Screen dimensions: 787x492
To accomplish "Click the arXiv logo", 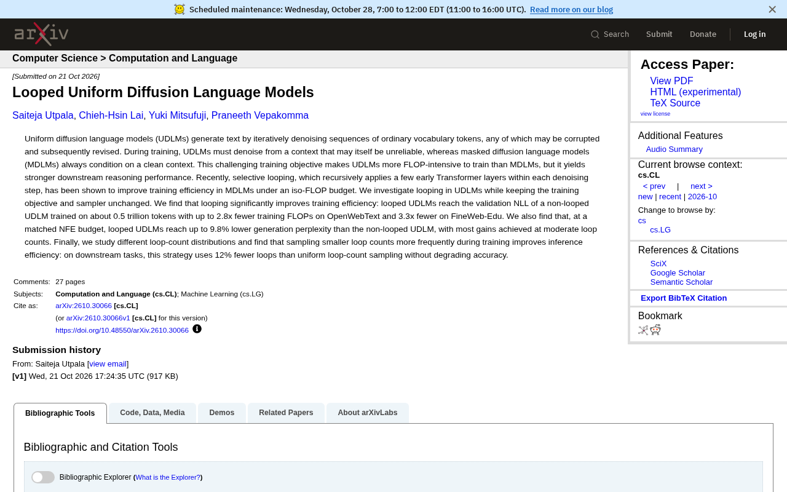I will pos(41,34).
